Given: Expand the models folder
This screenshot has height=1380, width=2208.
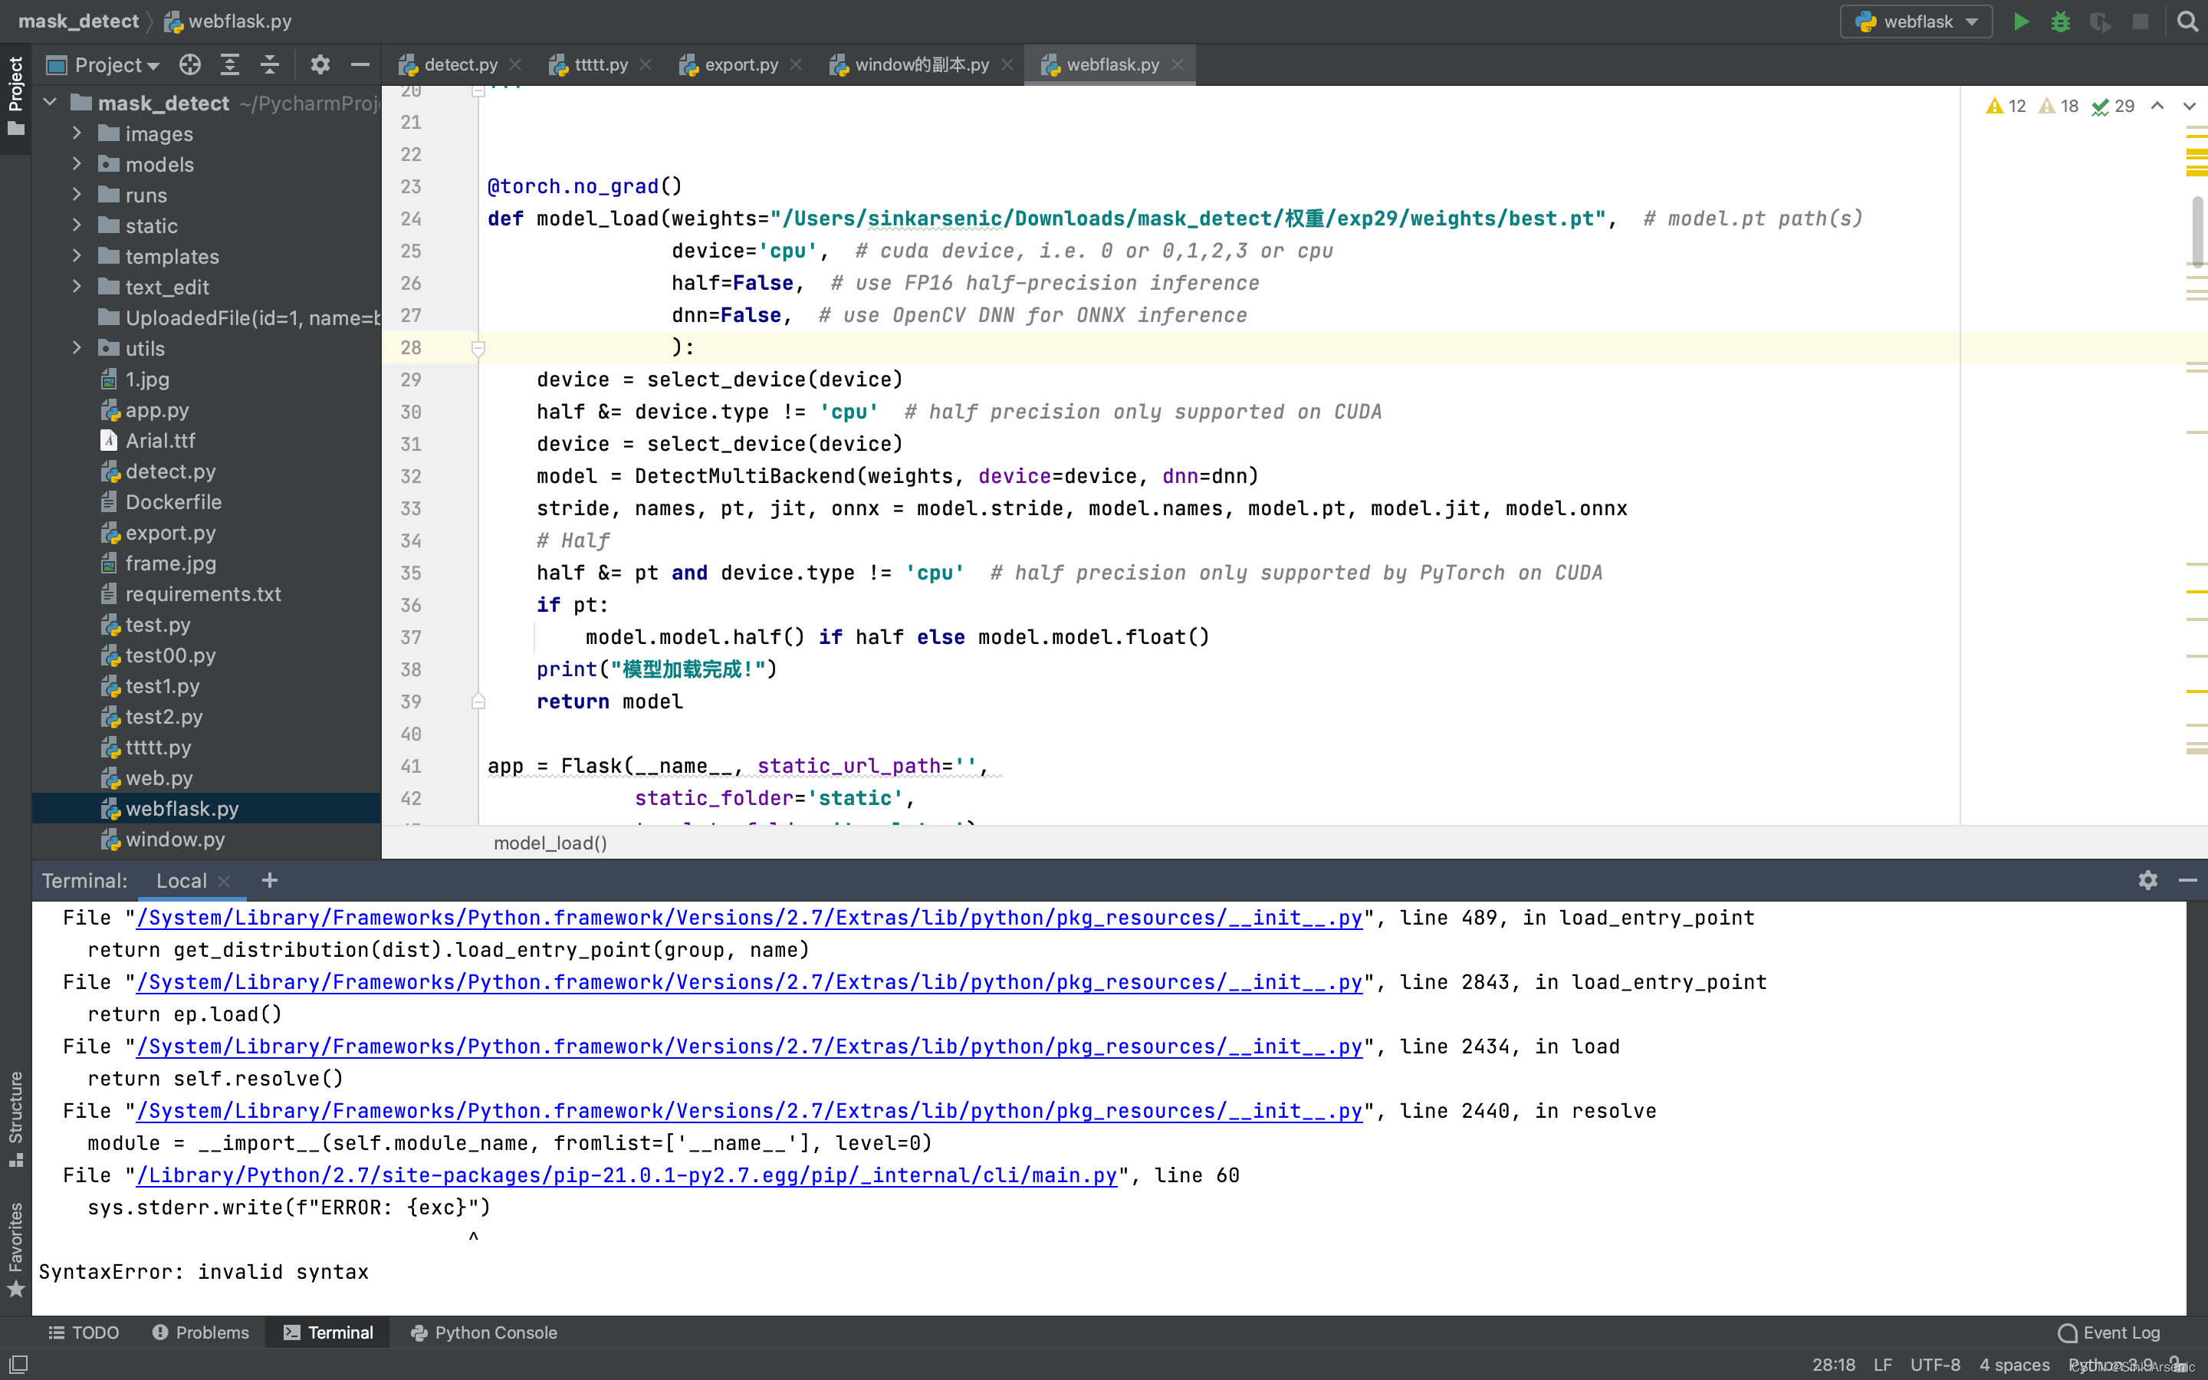Looking at the screenshot, I should point(77,164).
